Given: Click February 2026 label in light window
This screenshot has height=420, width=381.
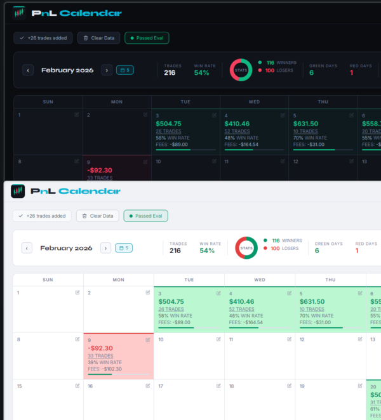Looking at the screenshot, I should tap(66, 248).
